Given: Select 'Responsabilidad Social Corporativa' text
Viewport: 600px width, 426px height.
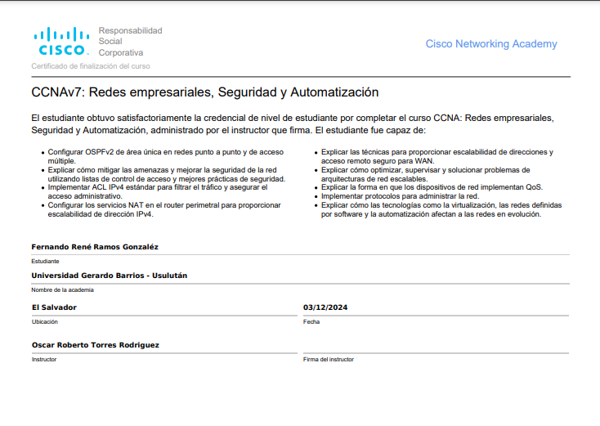Looking at the screenshot, I should click(131, 42).
